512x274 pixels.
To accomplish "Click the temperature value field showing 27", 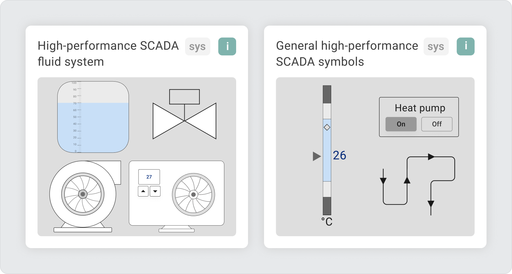I will point(149,177).
